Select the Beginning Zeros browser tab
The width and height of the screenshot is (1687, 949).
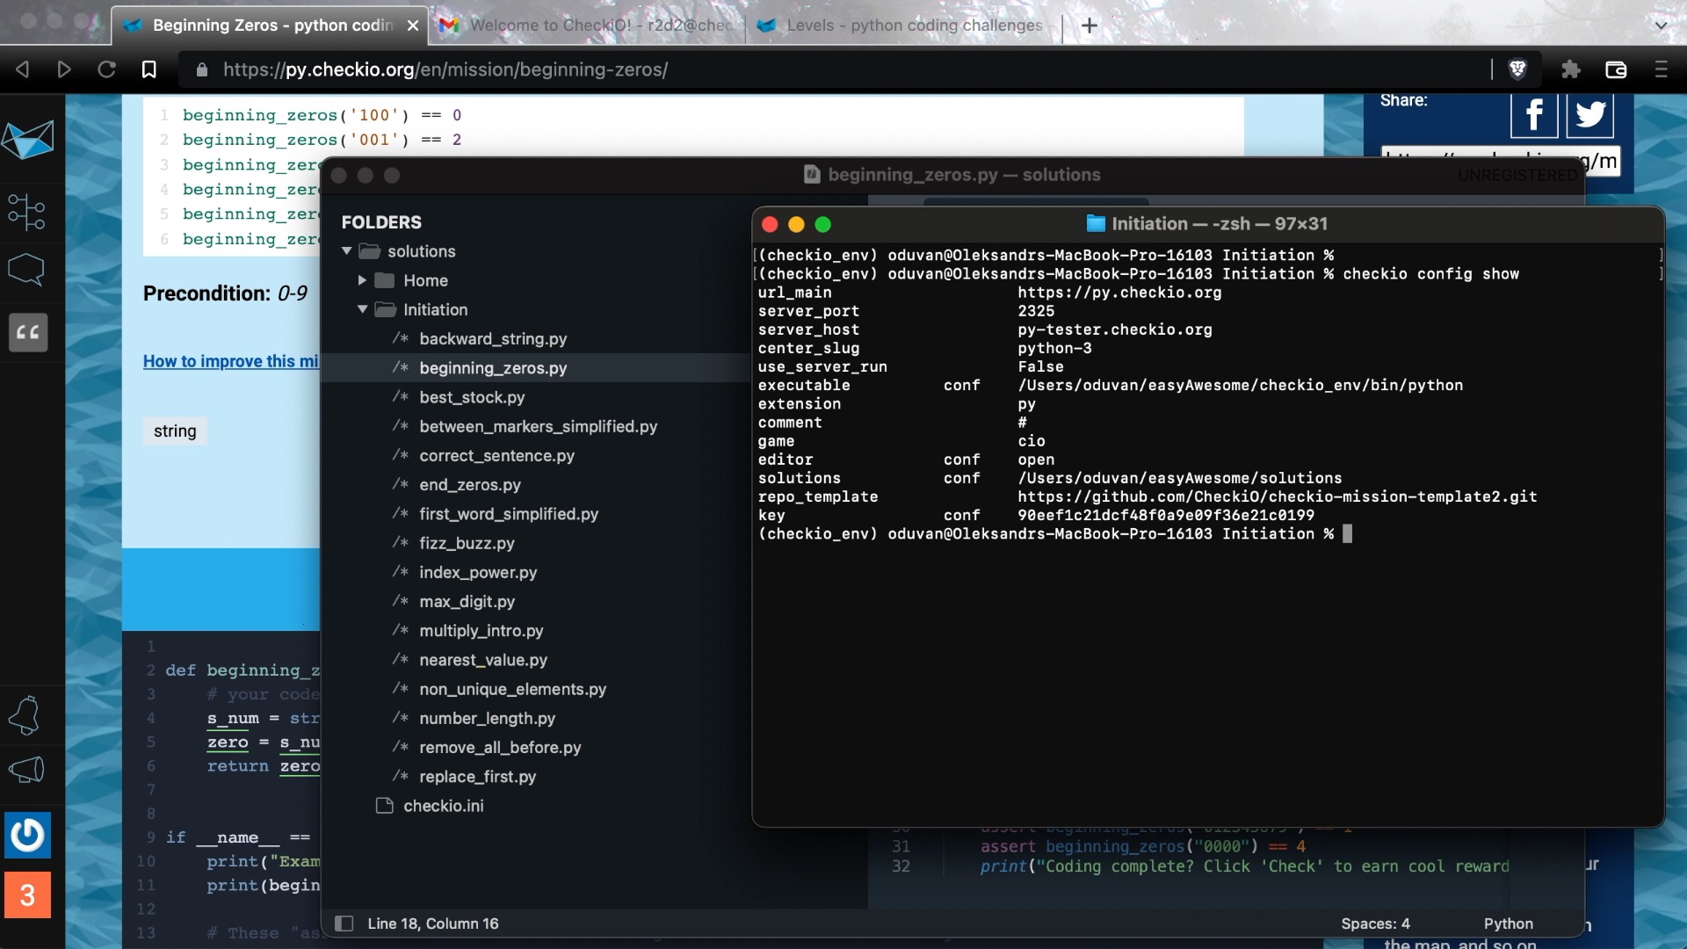(x=271, y=25)
